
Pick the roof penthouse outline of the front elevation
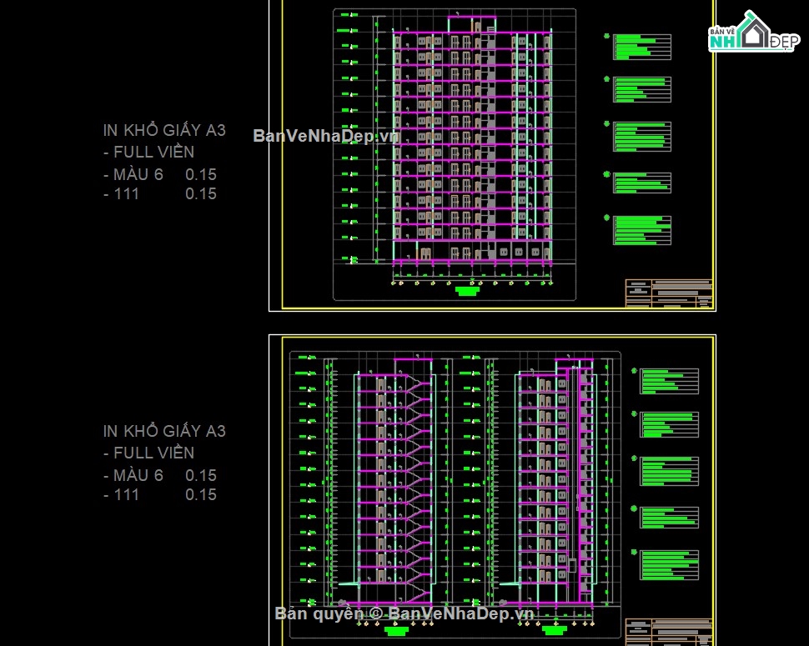point(471,23)
